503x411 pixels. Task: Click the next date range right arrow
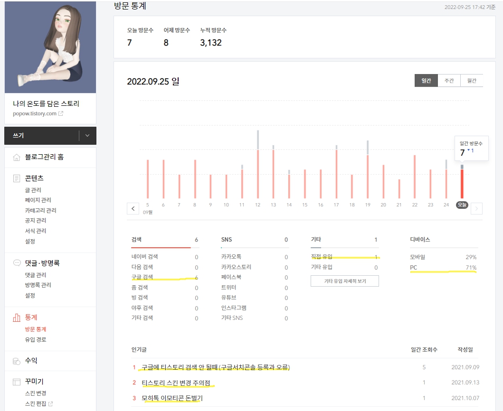(476, 209)
